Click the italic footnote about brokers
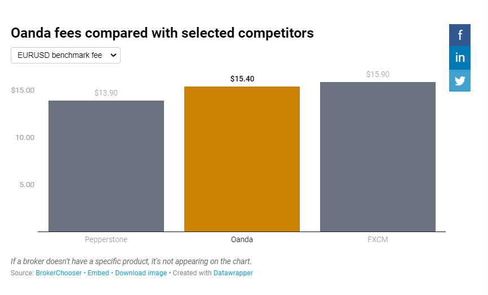Image resolution: width=488 pixels, height=295 pixels. pos(131,261)
